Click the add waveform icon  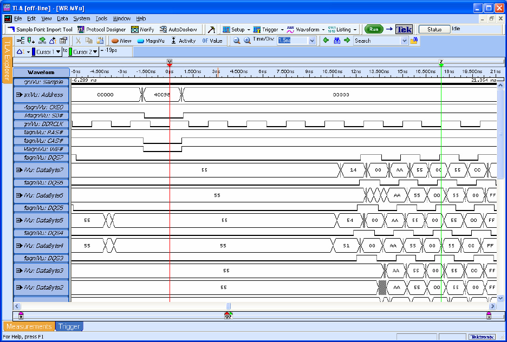click(21, 41)
